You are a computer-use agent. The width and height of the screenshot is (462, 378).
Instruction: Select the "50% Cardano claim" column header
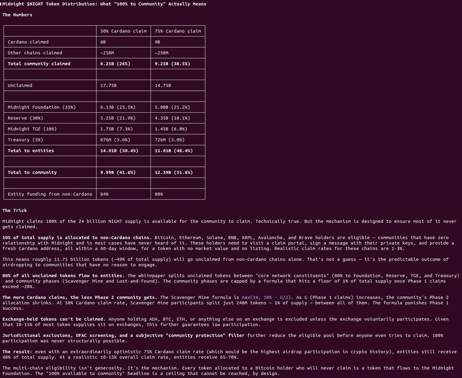point(123,31)
